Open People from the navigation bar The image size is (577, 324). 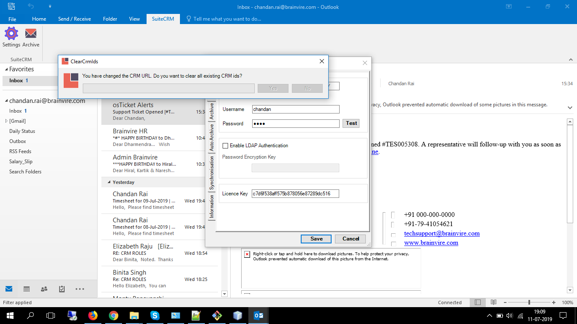point(44,289)
